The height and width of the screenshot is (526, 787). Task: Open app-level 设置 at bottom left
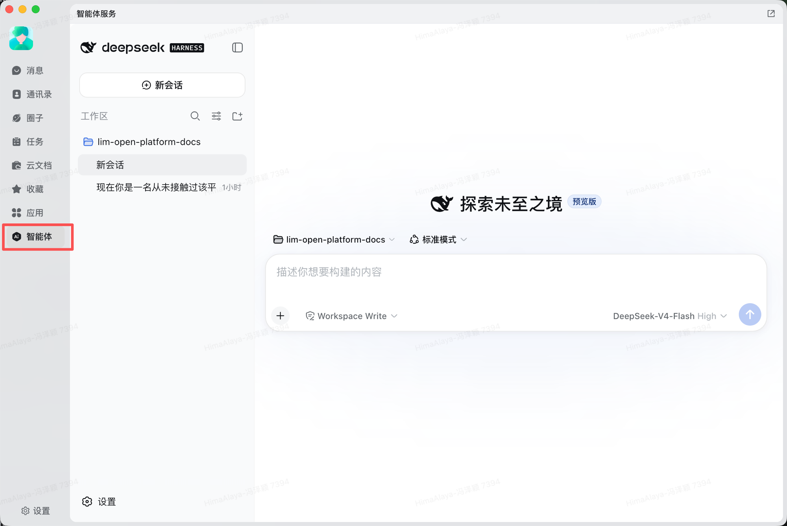click(35, 511)
